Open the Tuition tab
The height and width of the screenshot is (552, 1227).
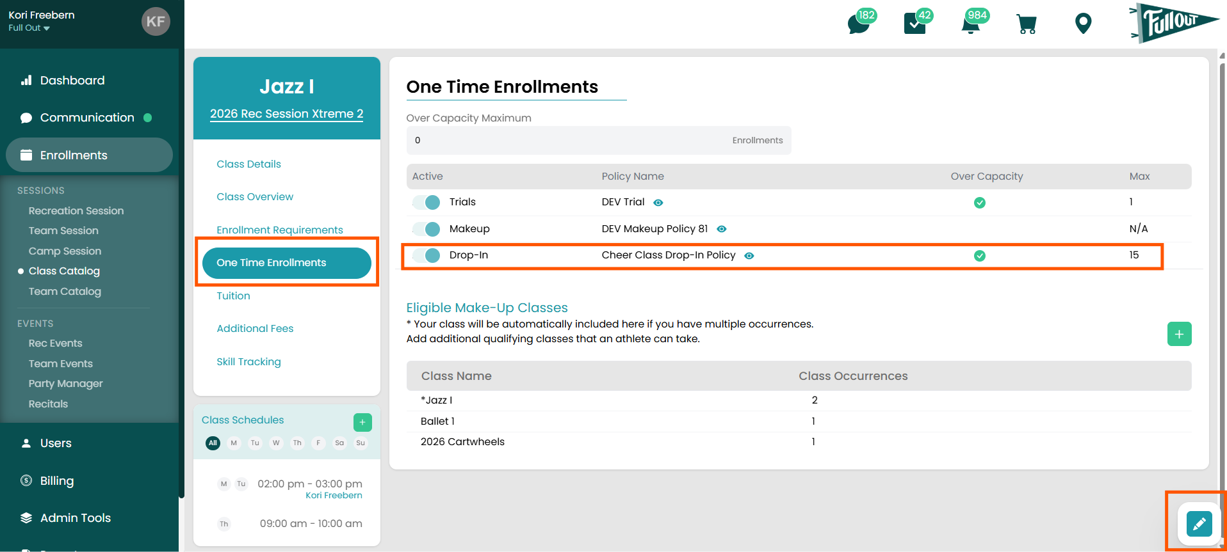(x=233, y=296)
